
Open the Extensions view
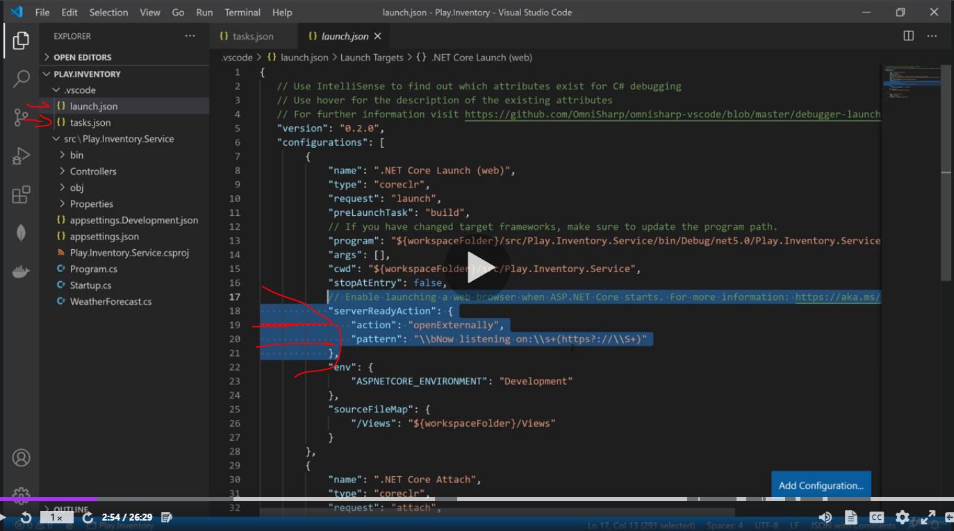(21, 194)
